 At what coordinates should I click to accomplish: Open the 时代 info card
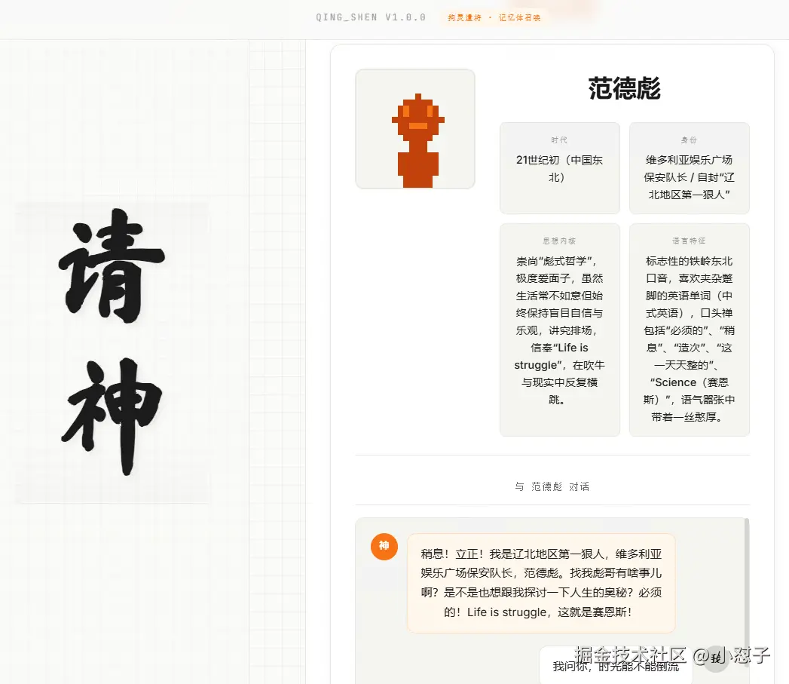pyautogui.click(x=559, y=167)
